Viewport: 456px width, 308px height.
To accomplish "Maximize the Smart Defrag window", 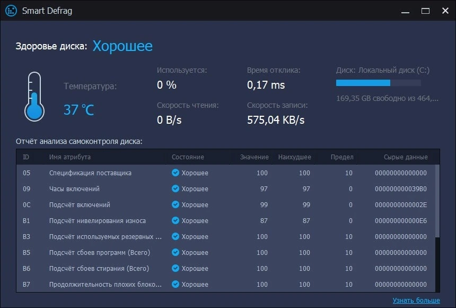I will [x=425, y=11].
